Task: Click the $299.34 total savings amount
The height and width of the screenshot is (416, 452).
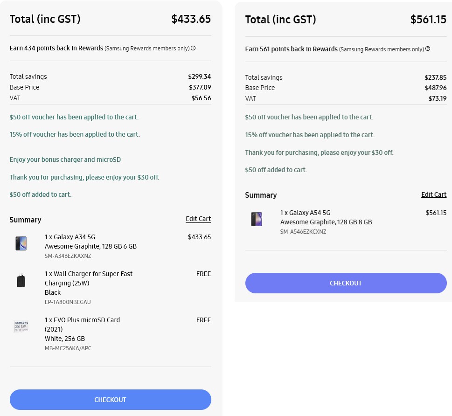Action: 199,76
